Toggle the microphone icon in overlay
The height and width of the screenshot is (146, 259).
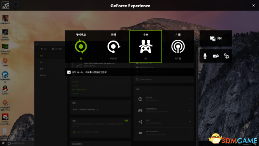click(205, 56)
